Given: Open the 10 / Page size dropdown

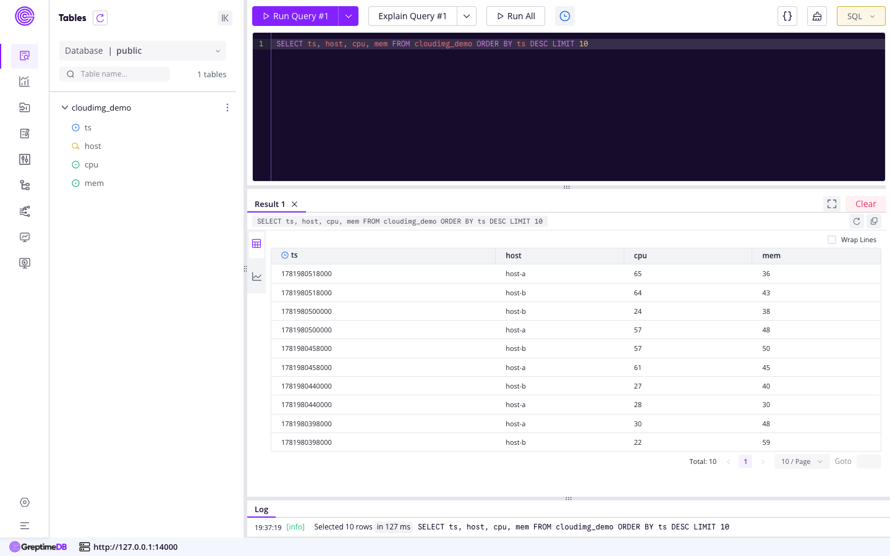Looking at the screenshot, I should [x=802, y=461].
